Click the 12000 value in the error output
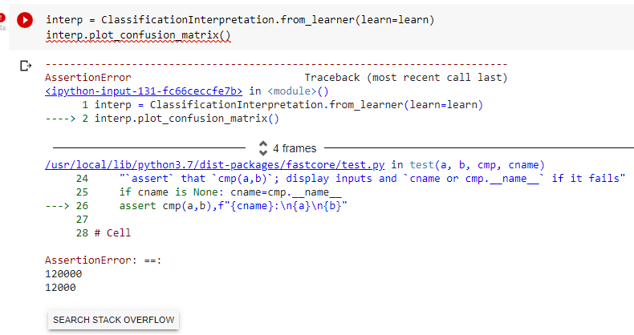Screen dimensions: 634x335 62,286
